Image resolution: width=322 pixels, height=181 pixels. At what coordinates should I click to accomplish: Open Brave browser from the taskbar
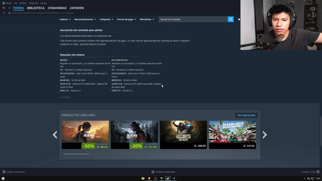point(149,178)
